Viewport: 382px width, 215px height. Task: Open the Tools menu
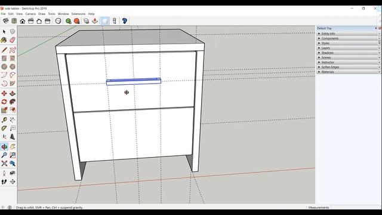coord(51,14)
